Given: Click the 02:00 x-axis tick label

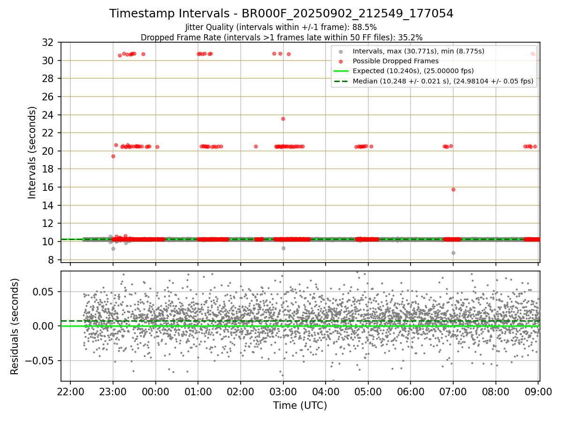Looking at the screenshot, I should (x=240, y=392).
